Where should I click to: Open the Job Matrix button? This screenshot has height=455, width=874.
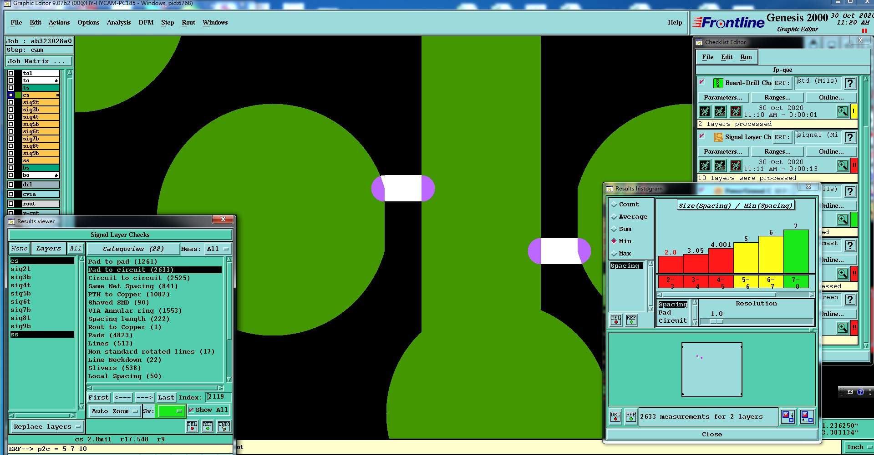[x=39, y=61]
